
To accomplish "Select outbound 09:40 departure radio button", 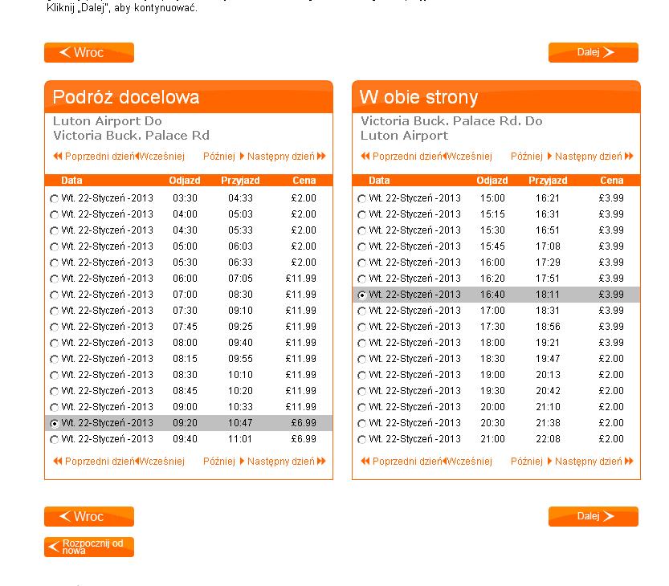I will tap(54, 440).
